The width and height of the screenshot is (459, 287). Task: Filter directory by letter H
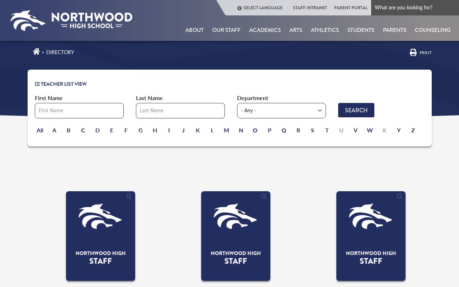click(x=155, y=130)
